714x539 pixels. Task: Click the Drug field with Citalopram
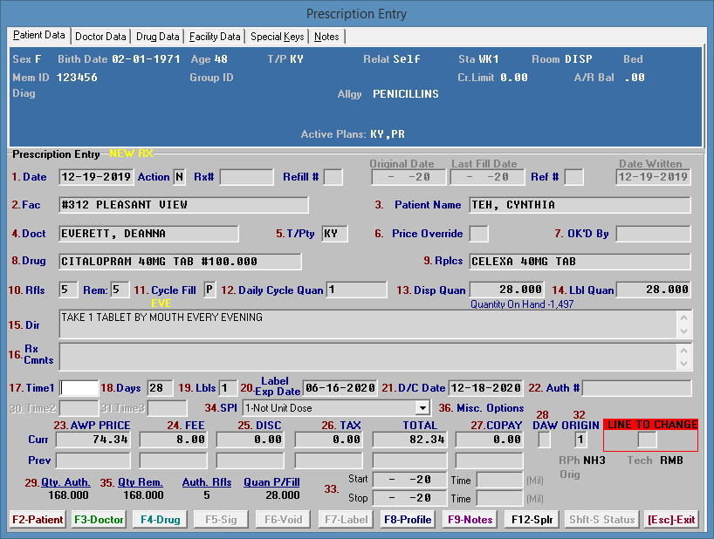180,262
